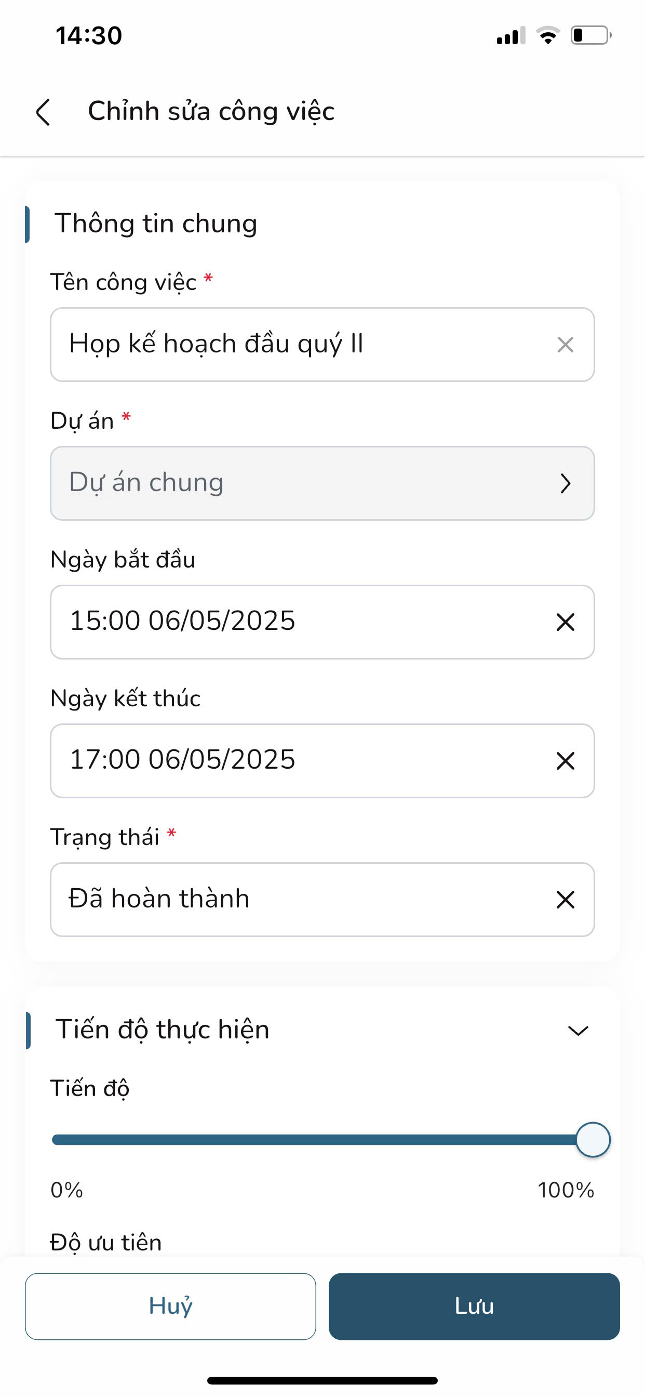Open the 'Dự án' project selector
Viewport: 645px width, 1397px height.
[x=303, y=483]
